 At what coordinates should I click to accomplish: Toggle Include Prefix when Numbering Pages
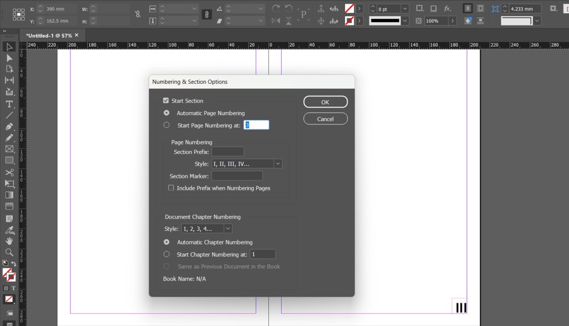point(171,188)
